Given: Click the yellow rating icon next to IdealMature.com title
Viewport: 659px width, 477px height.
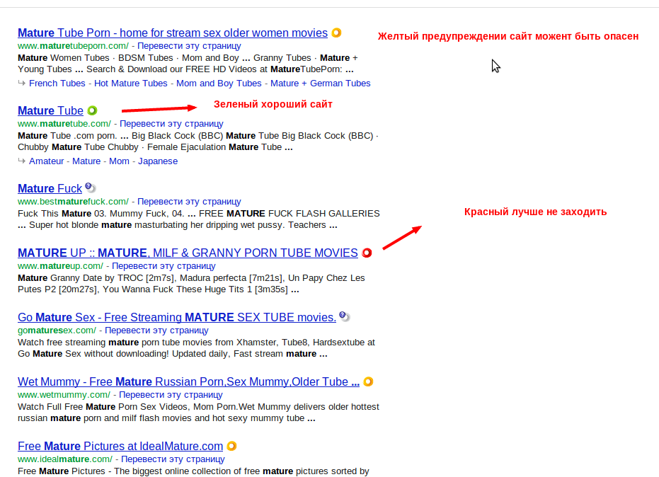Looking at the screenshot, I should (x=231, y=446).
